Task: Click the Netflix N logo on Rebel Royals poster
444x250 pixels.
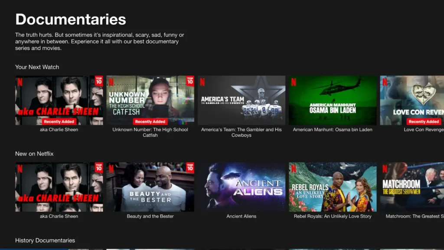Action: point(294,168)
